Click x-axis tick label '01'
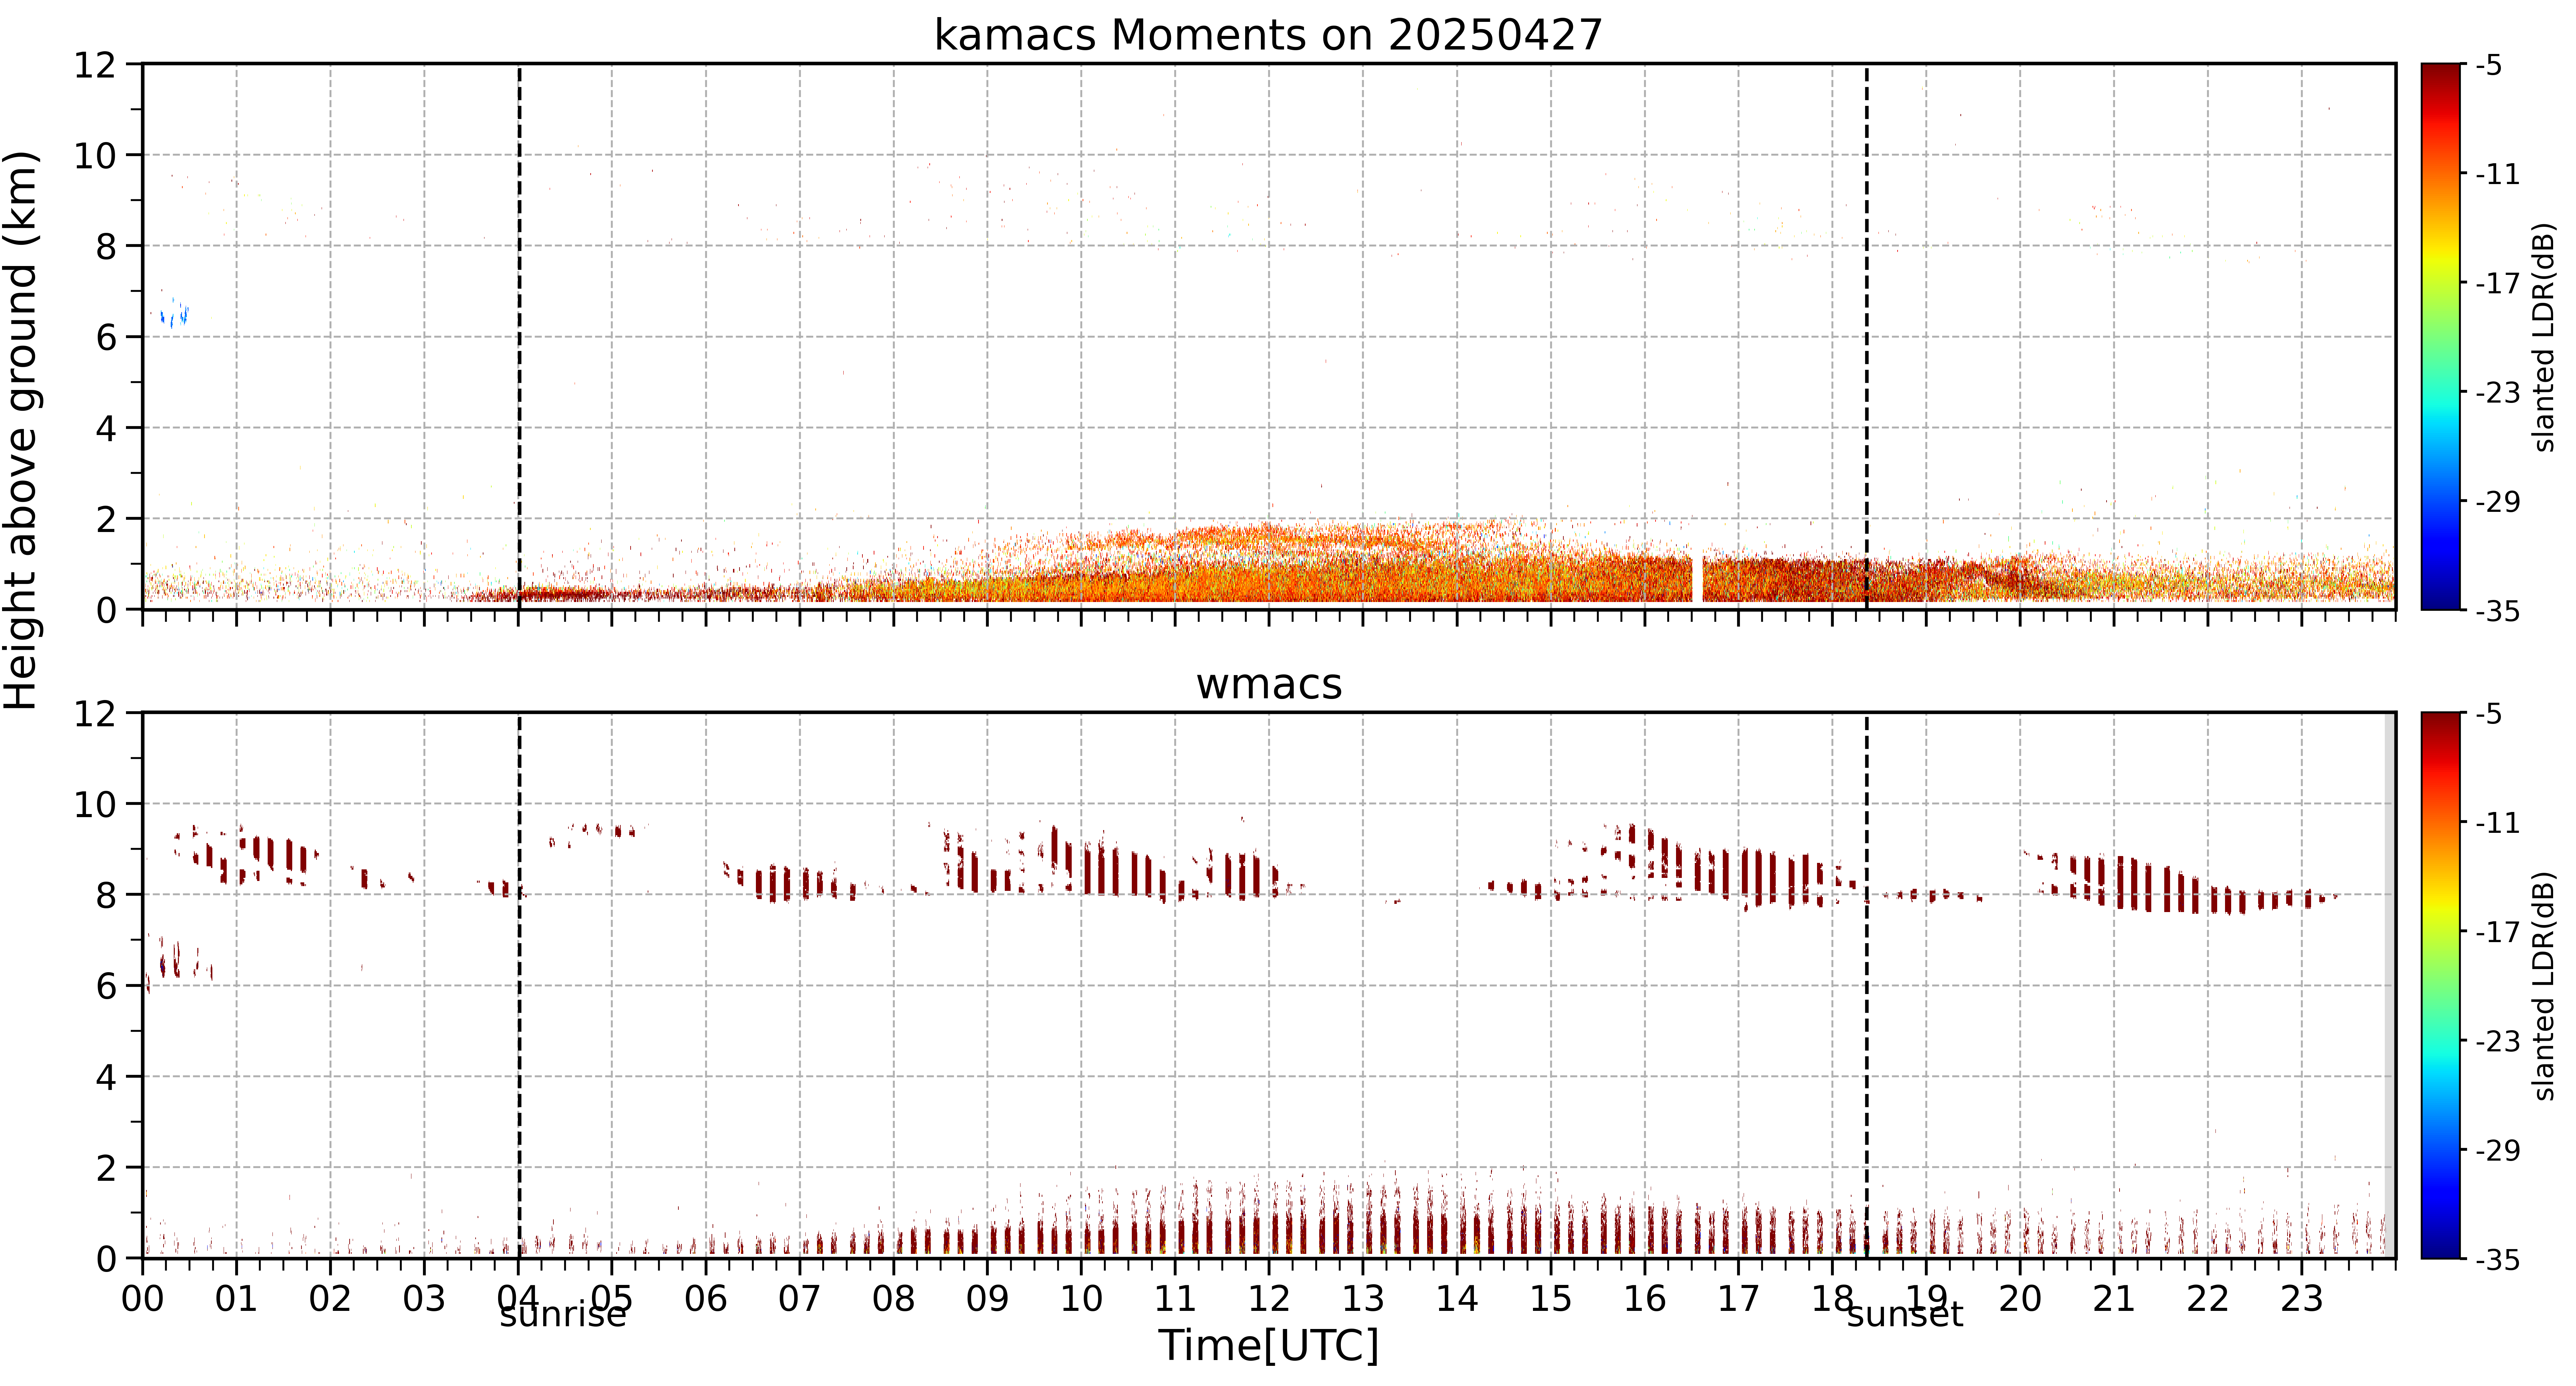Image resolution: width=2576 pixels, height=1386 pixels. click(x=237, y=1299)
